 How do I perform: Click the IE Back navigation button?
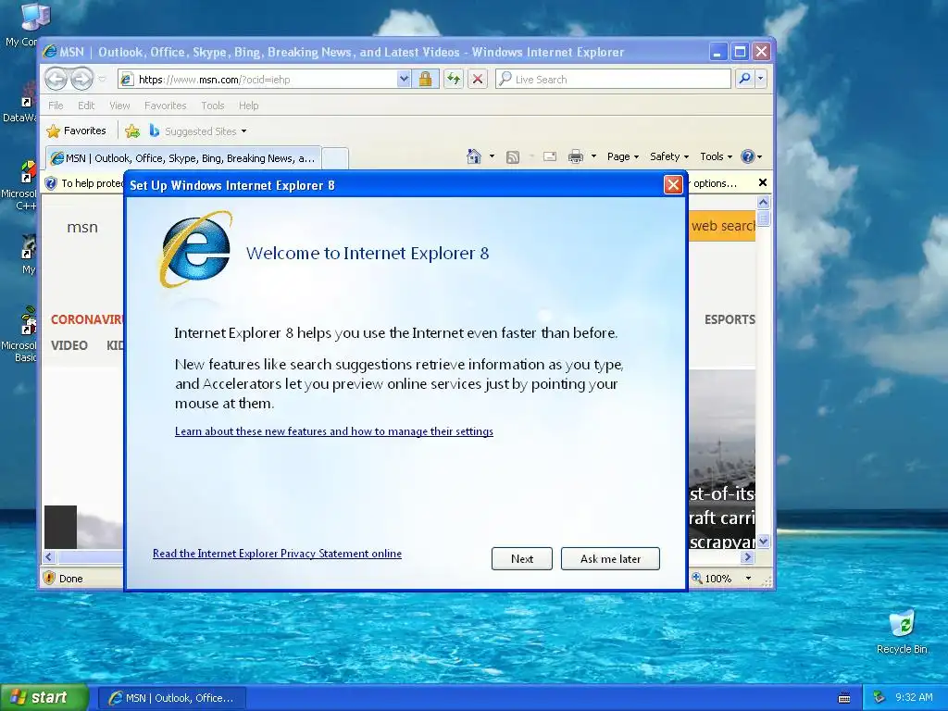pyautogui.click(x=56, y=80)
